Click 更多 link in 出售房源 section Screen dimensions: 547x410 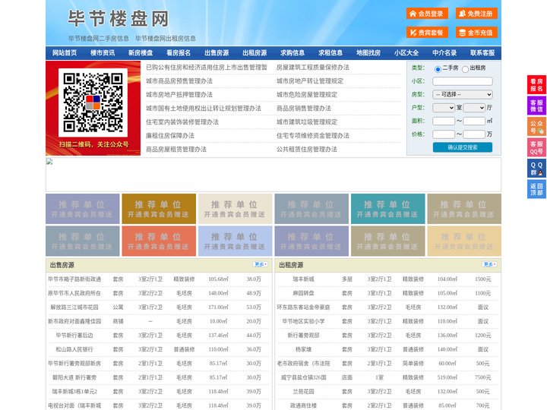(261, 265)
